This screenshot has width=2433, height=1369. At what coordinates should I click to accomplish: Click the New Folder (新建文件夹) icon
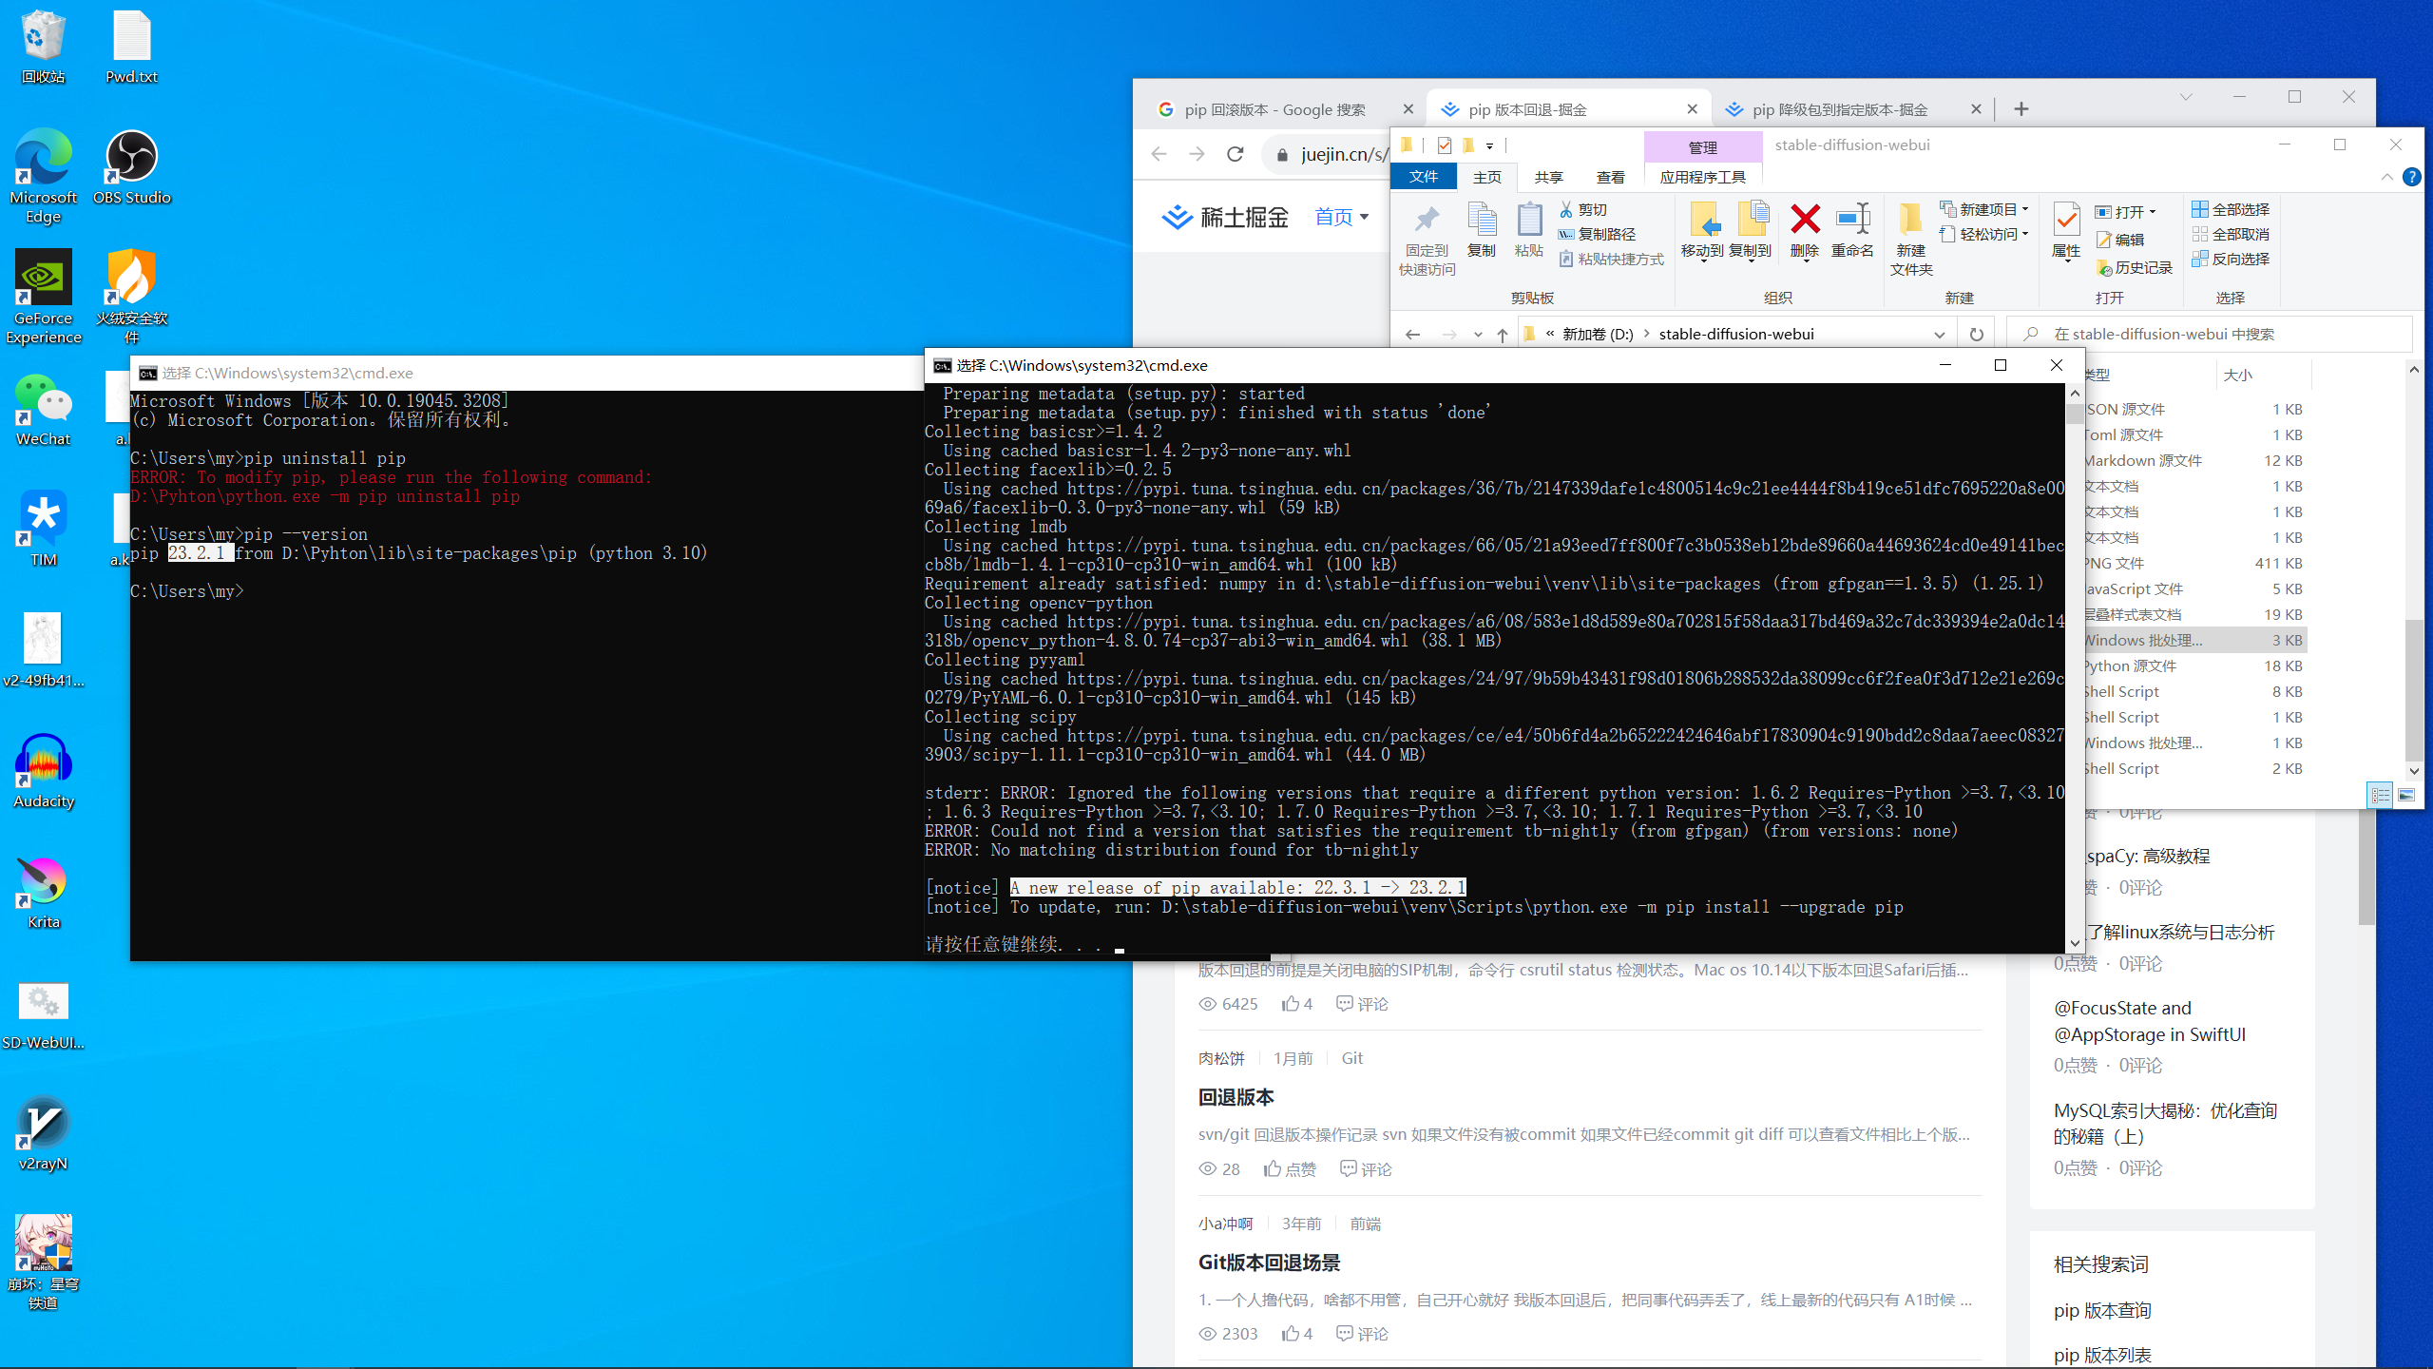tap(1910, 221)
